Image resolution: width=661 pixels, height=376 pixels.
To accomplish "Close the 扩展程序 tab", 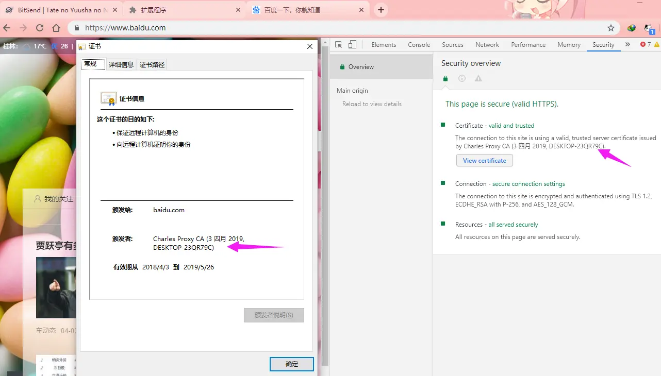I will click(238, 10).
